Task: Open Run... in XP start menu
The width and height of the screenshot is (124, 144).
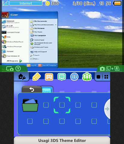Action: pyautogui.click(x=35, y=59)
